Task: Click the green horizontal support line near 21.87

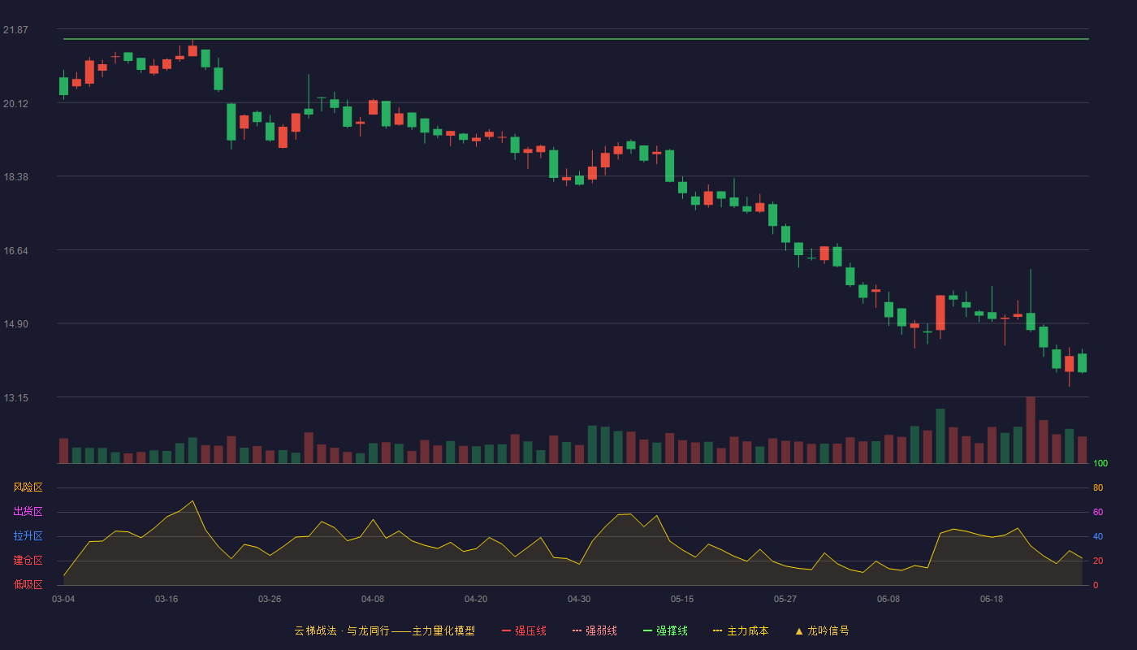Action: click(576, 39)
